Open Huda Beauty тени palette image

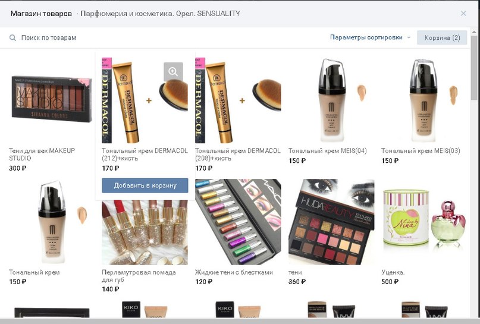pos(331,222)
